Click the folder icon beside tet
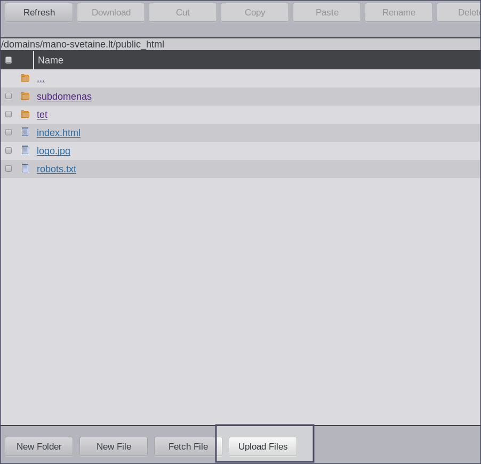This screenshot has height=464, width=481. tap(25, 115)
